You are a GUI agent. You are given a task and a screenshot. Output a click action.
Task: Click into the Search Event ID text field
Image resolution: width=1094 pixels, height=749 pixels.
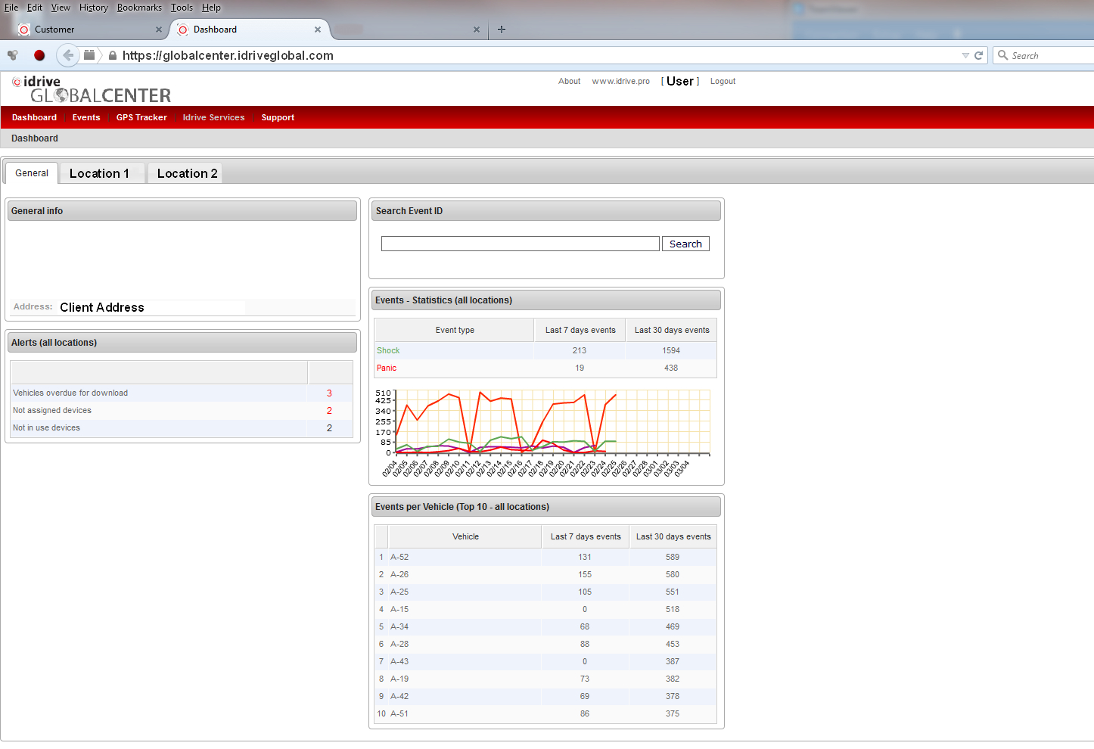[520, 244]
